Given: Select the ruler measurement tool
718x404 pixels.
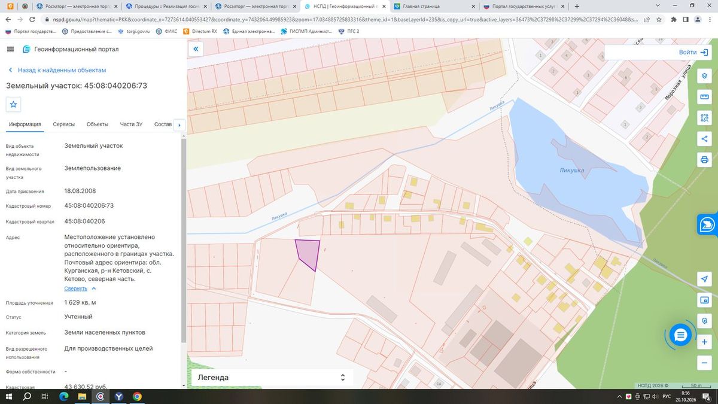Looking at the screenshot, I should click(x=704, y=97).
